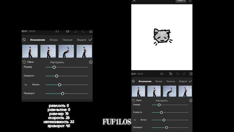Image resolution: width=234 pixels, height=132 pixels.
Task: Select fourth effect thumbnail, right phone
Action: (185, 91)
